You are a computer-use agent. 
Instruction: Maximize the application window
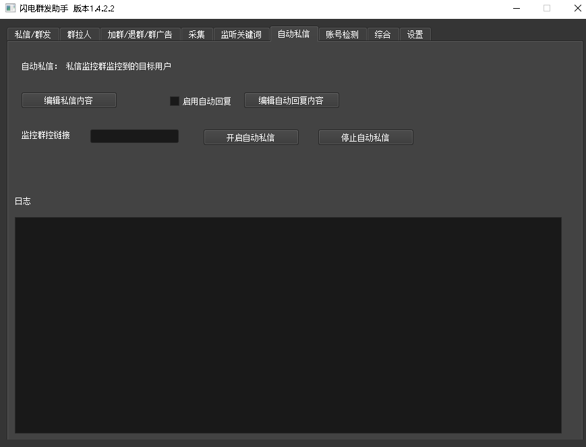tap(547, 8)
